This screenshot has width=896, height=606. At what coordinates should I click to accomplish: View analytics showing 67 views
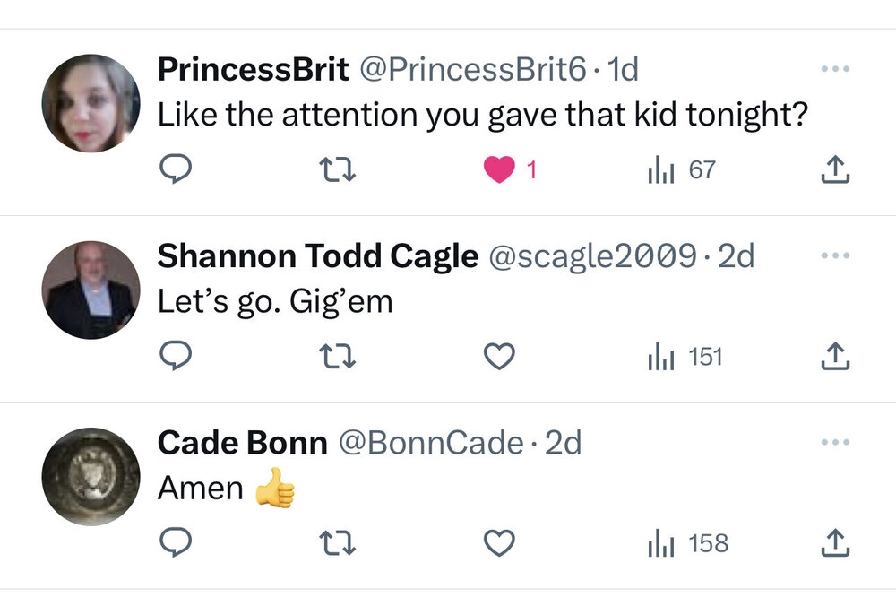(682, 169)
